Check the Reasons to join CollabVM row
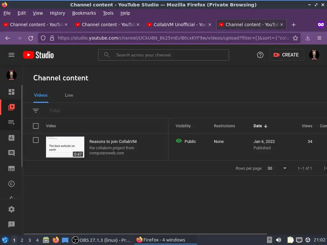Image resolution: width=327 pixels, height=245 pixels. (36, 140)
